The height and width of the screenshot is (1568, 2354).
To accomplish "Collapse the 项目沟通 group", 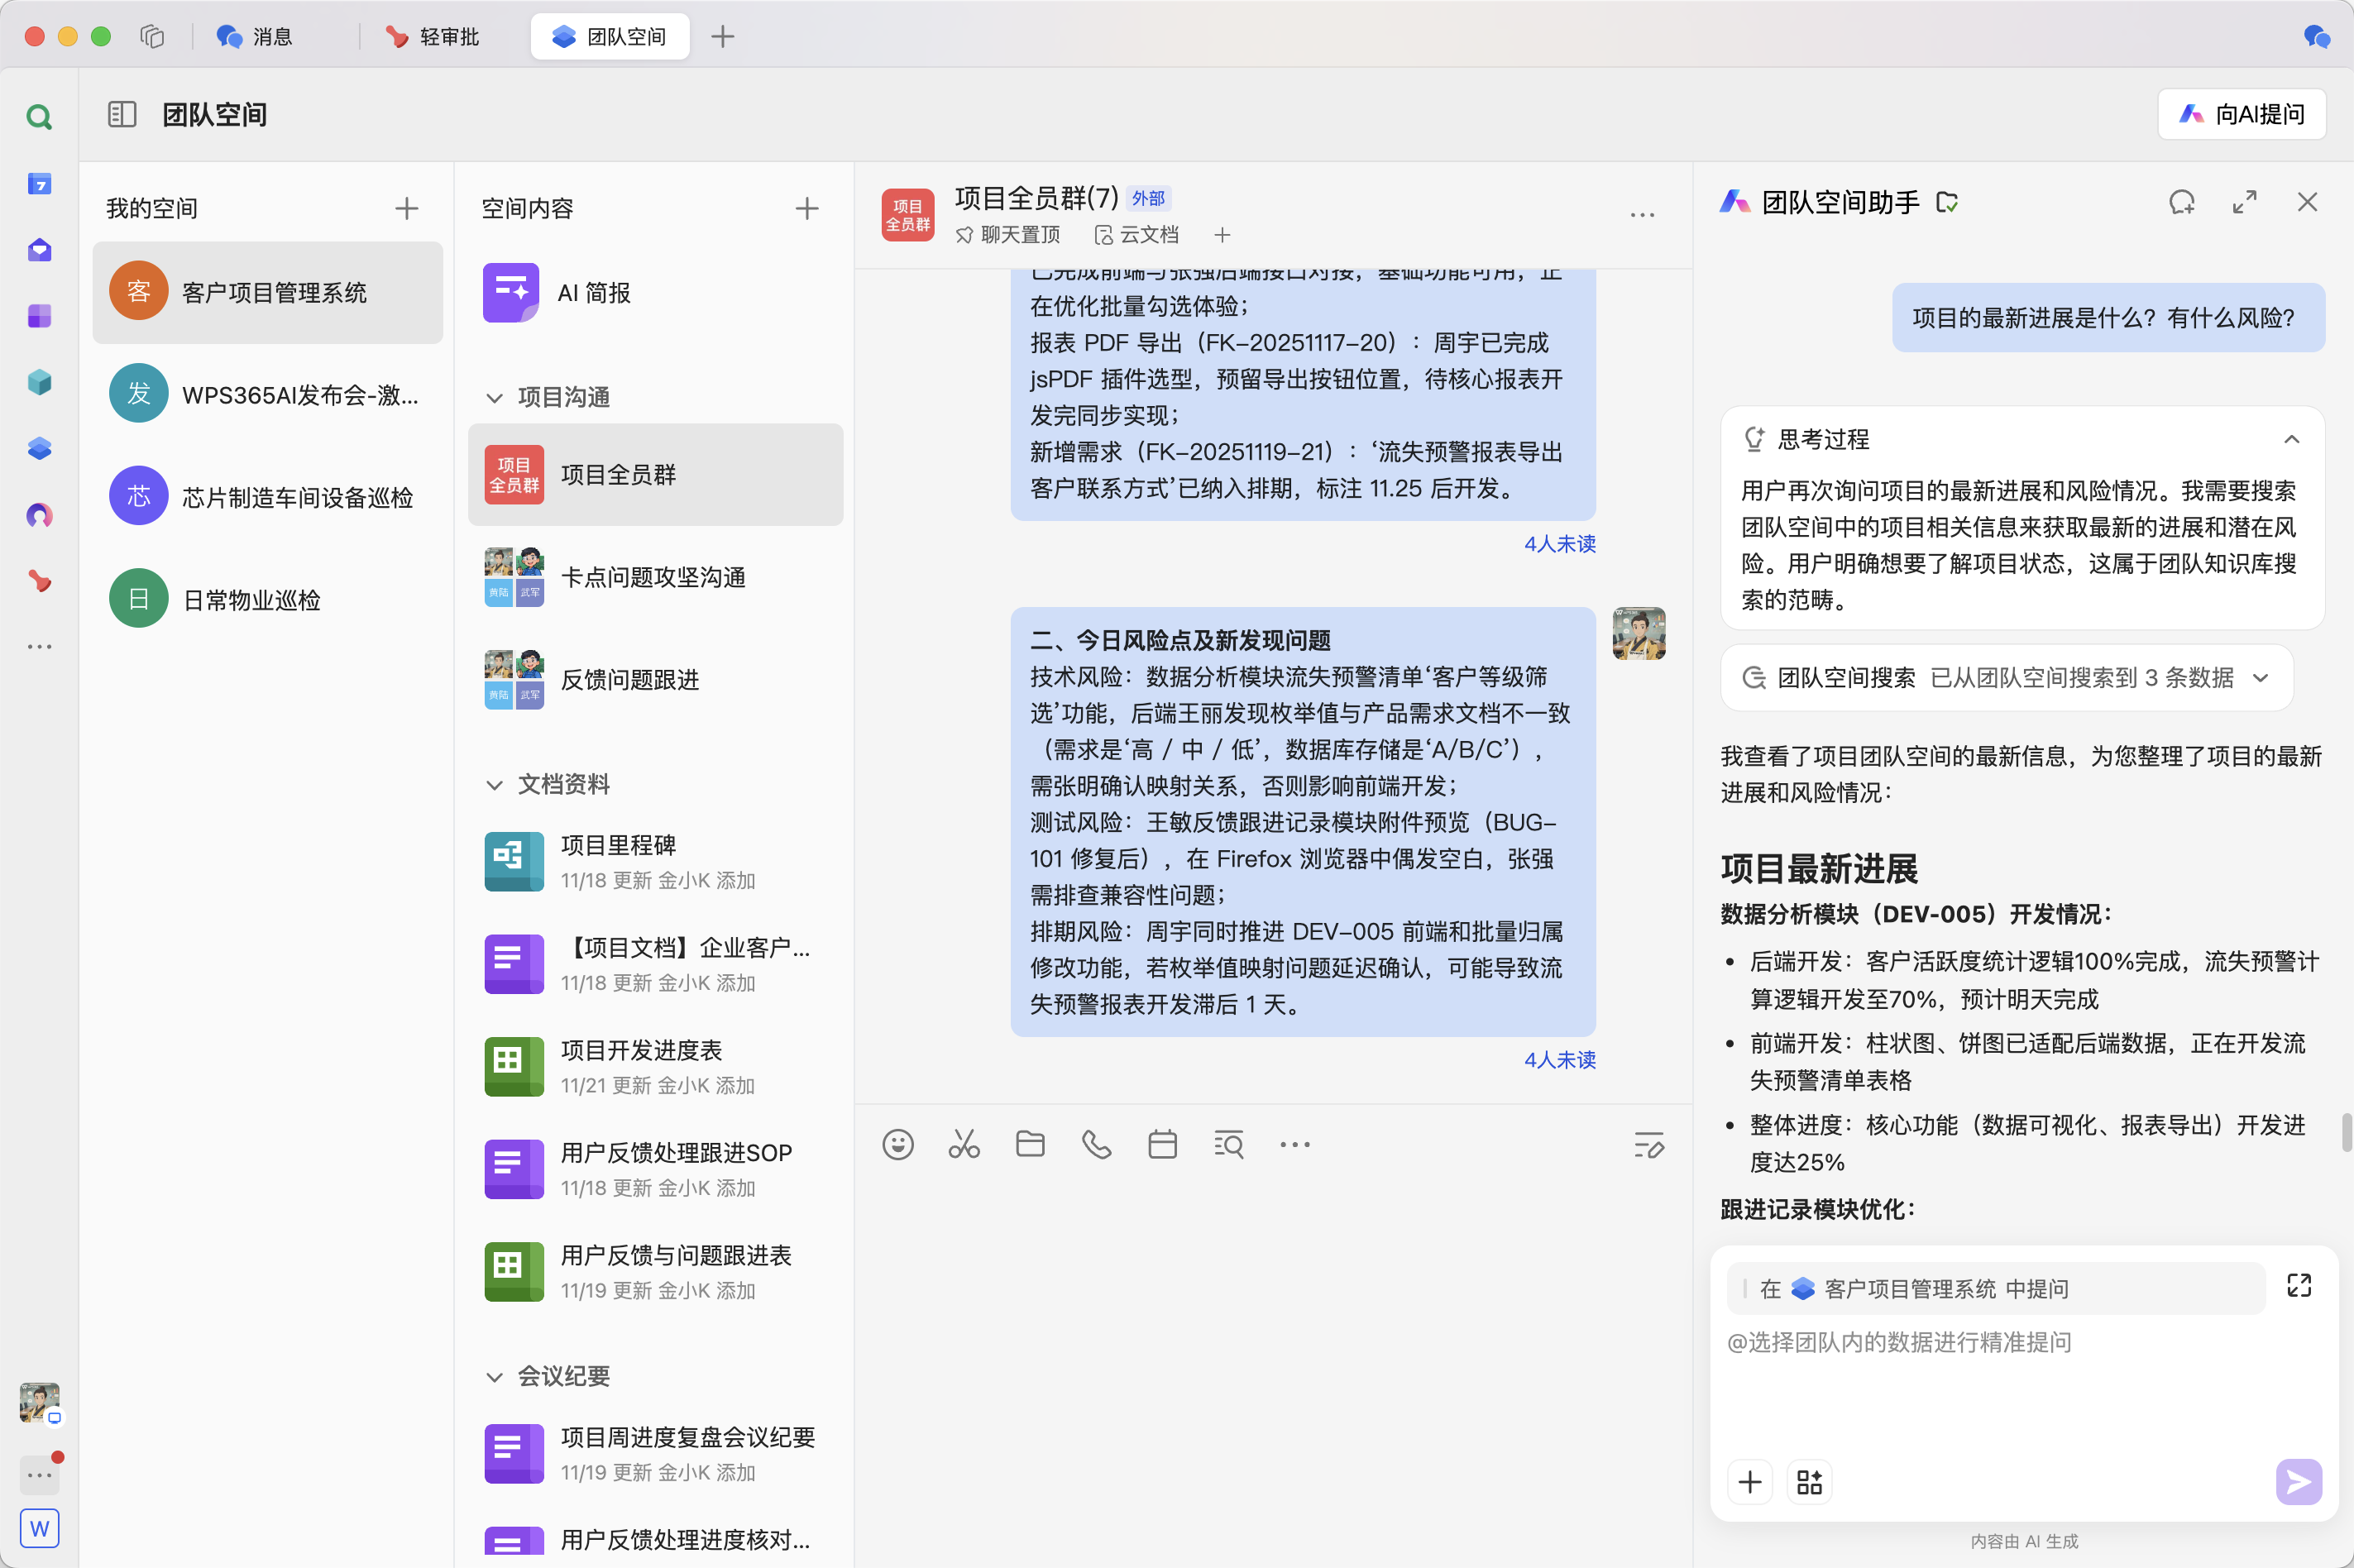I will point(494,398).
